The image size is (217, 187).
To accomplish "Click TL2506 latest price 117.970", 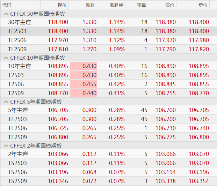I will point(58,40).
